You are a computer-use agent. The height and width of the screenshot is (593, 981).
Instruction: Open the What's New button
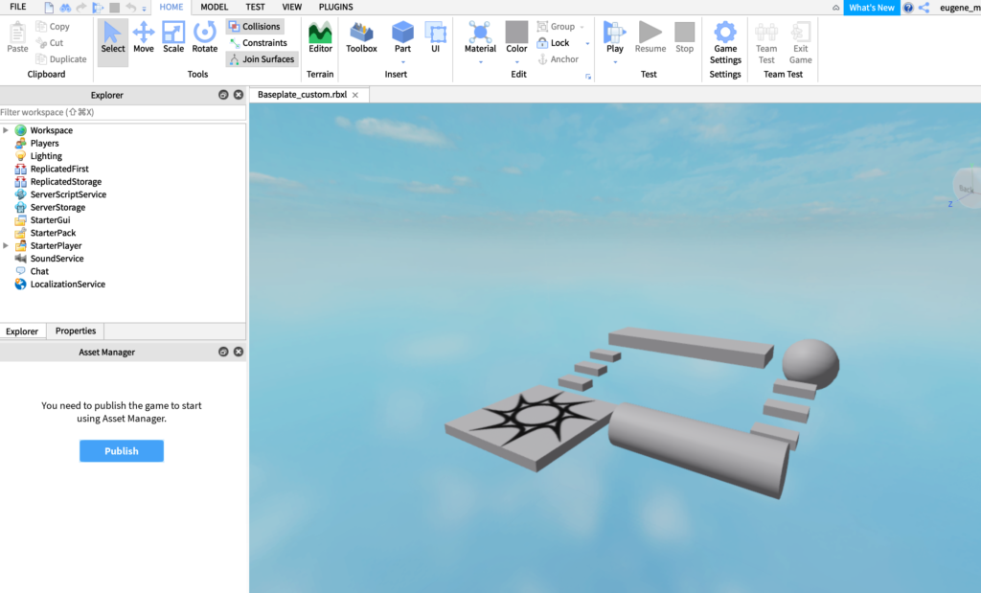872,8
